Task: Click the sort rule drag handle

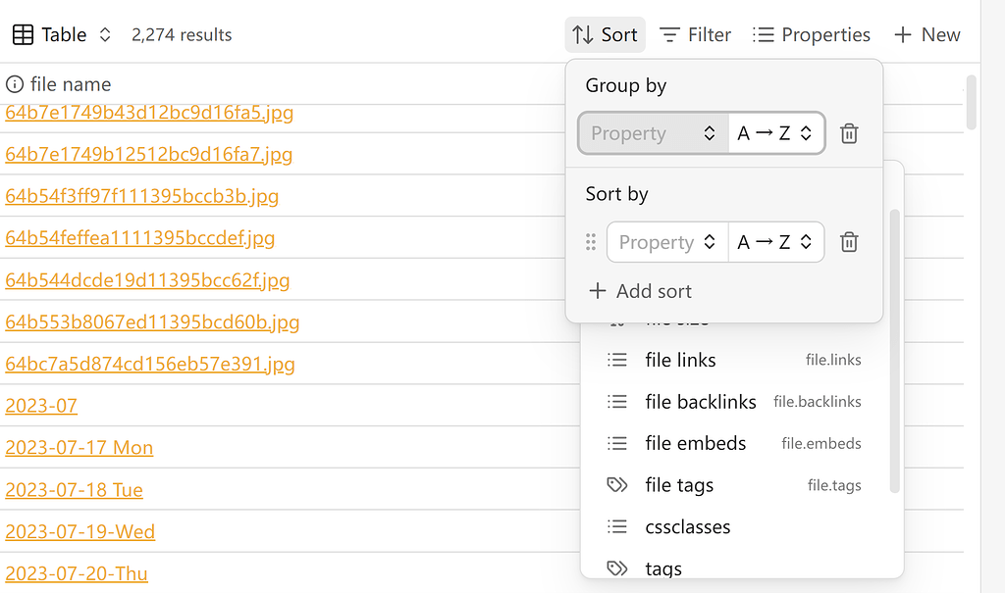Action: pos(591,242)
